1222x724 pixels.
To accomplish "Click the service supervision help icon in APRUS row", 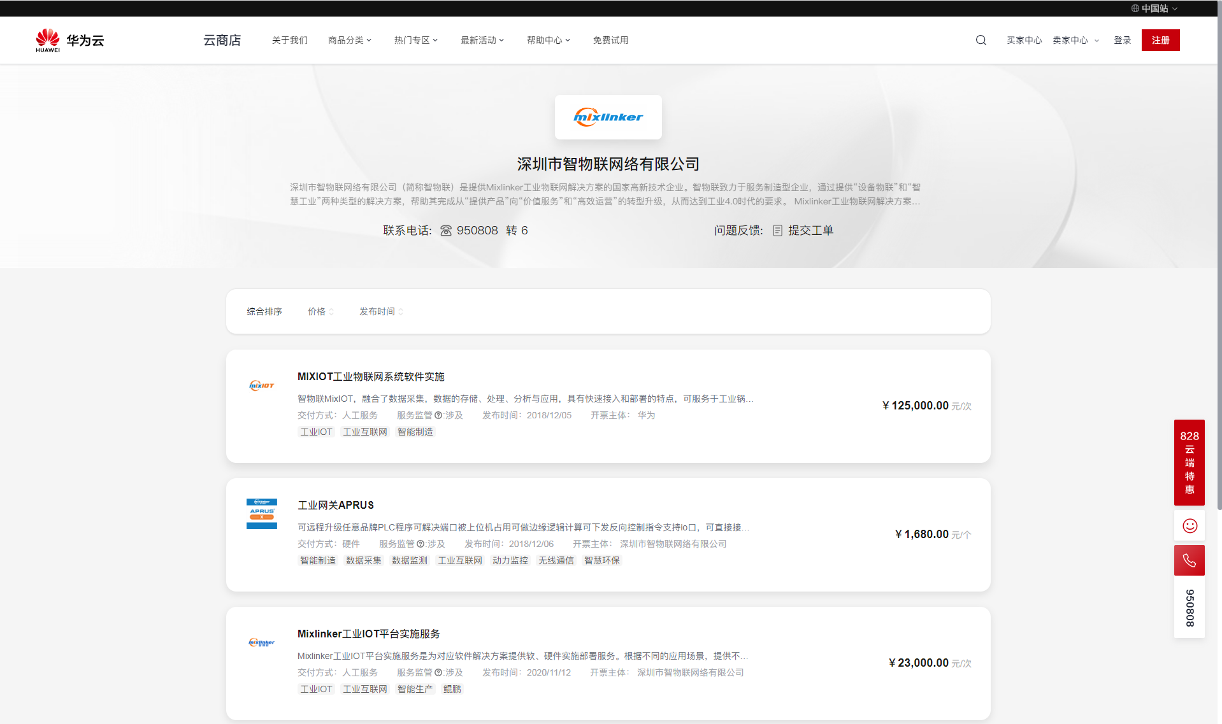I will point(421,544).
